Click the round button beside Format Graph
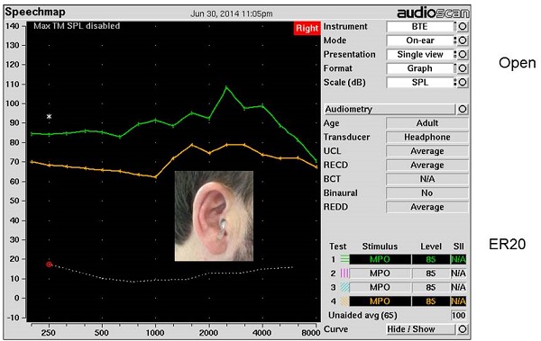Screen dimensions: 541x341 point(463,68)
